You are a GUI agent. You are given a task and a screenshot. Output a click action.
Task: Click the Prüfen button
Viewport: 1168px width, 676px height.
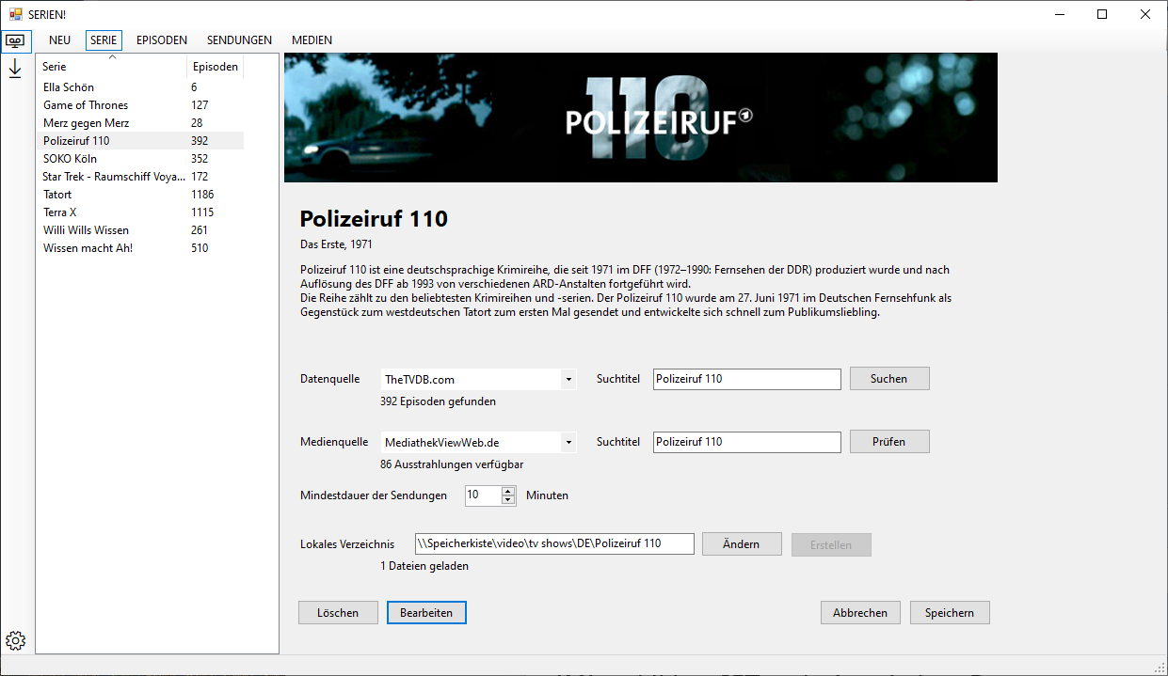(888, 442)
